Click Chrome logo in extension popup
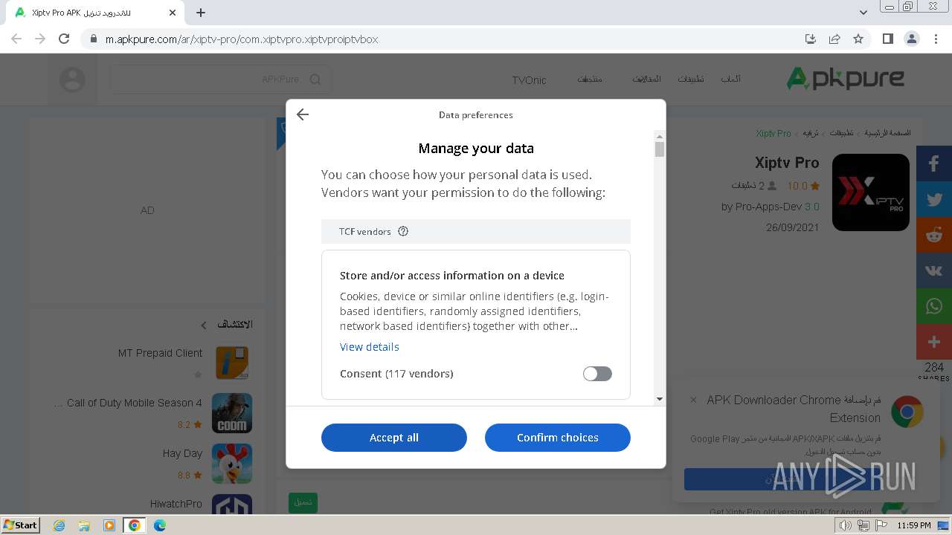Viewport: 952px width, 535px height. pyautogui.click(x=907, y=412)
